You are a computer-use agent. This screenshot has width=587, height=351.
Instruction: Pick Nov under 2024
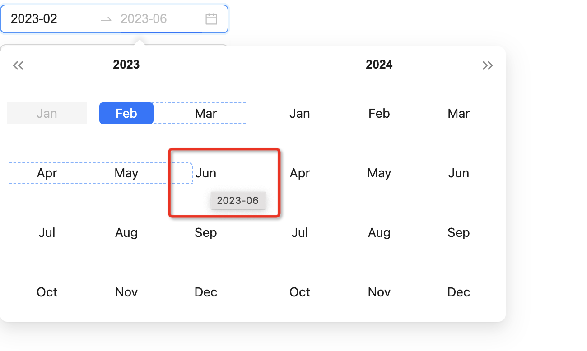(379, 292)
